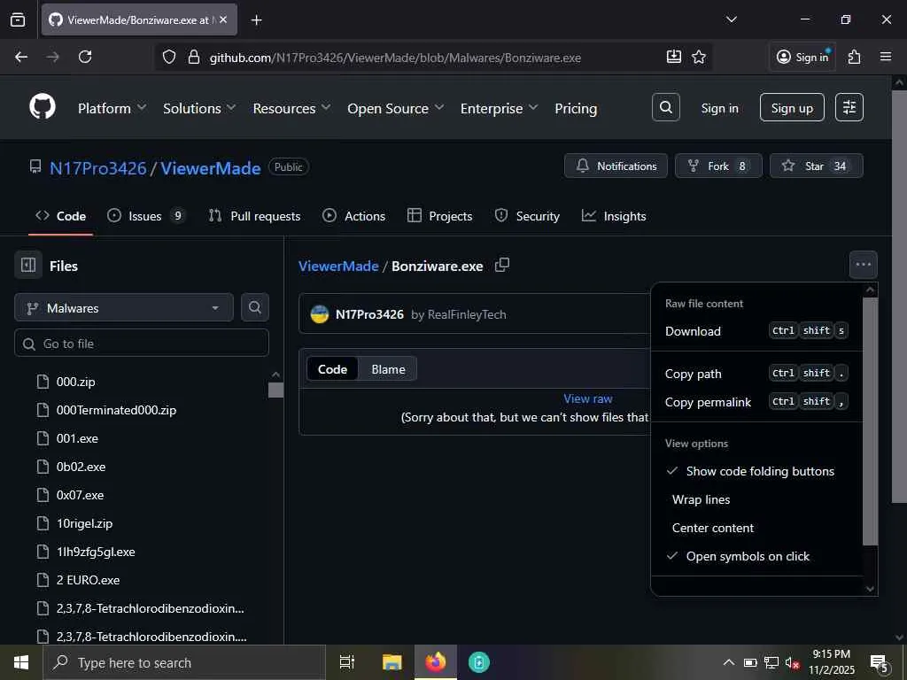The height and width of the screenshot is (680, 907).
Task: Reload the page with refresh icon
Action: 85,58
